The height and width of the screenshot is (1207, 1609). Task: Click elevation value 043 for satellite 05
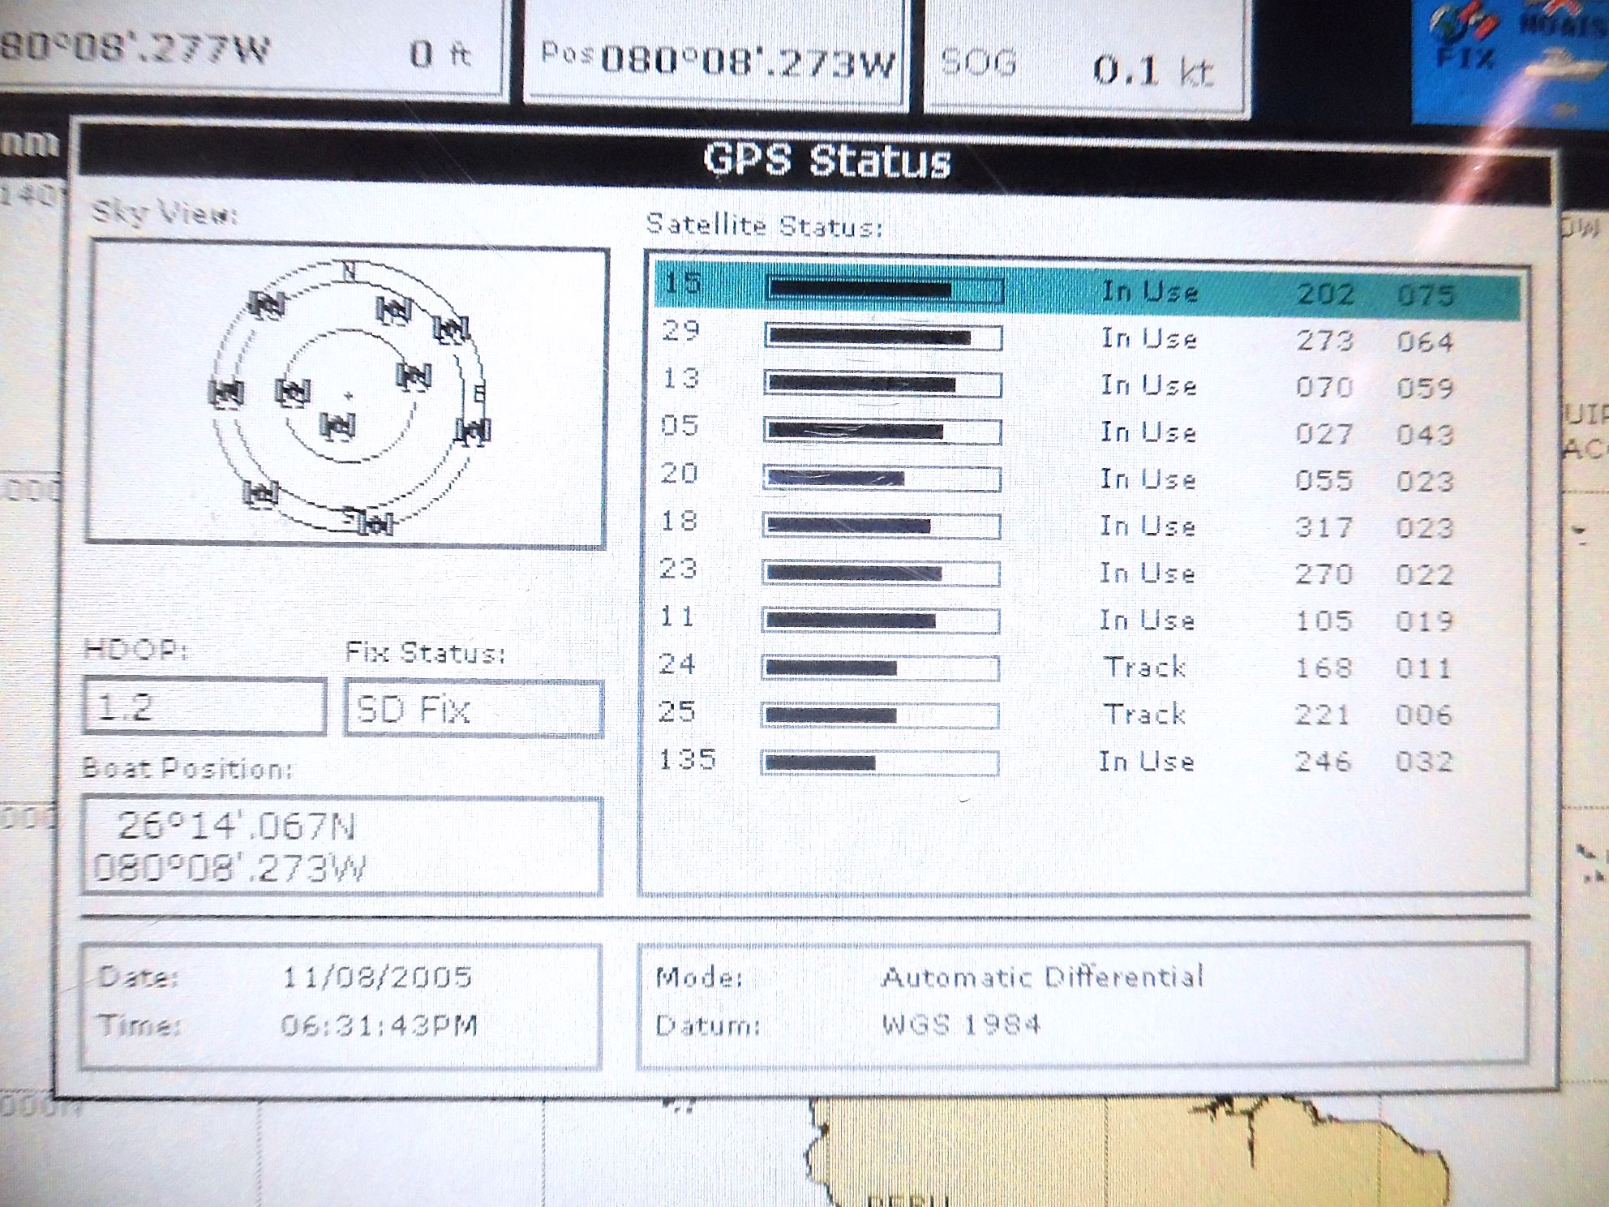[x=1425, y=435]
